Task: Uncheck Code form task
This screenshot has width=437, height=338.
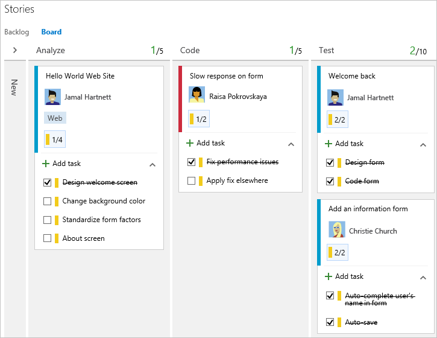Action: click(x=330, y=182)
